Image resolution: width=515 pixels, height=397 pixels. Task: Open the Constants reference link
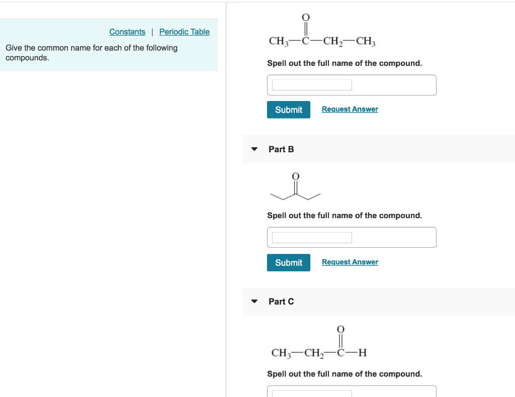pyautogui.click(x=127, y=32)
